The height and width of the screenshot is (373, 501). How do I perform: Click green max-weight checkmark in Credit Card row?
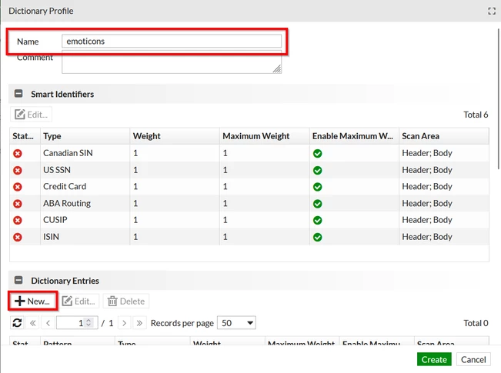[x=317, y=187]
